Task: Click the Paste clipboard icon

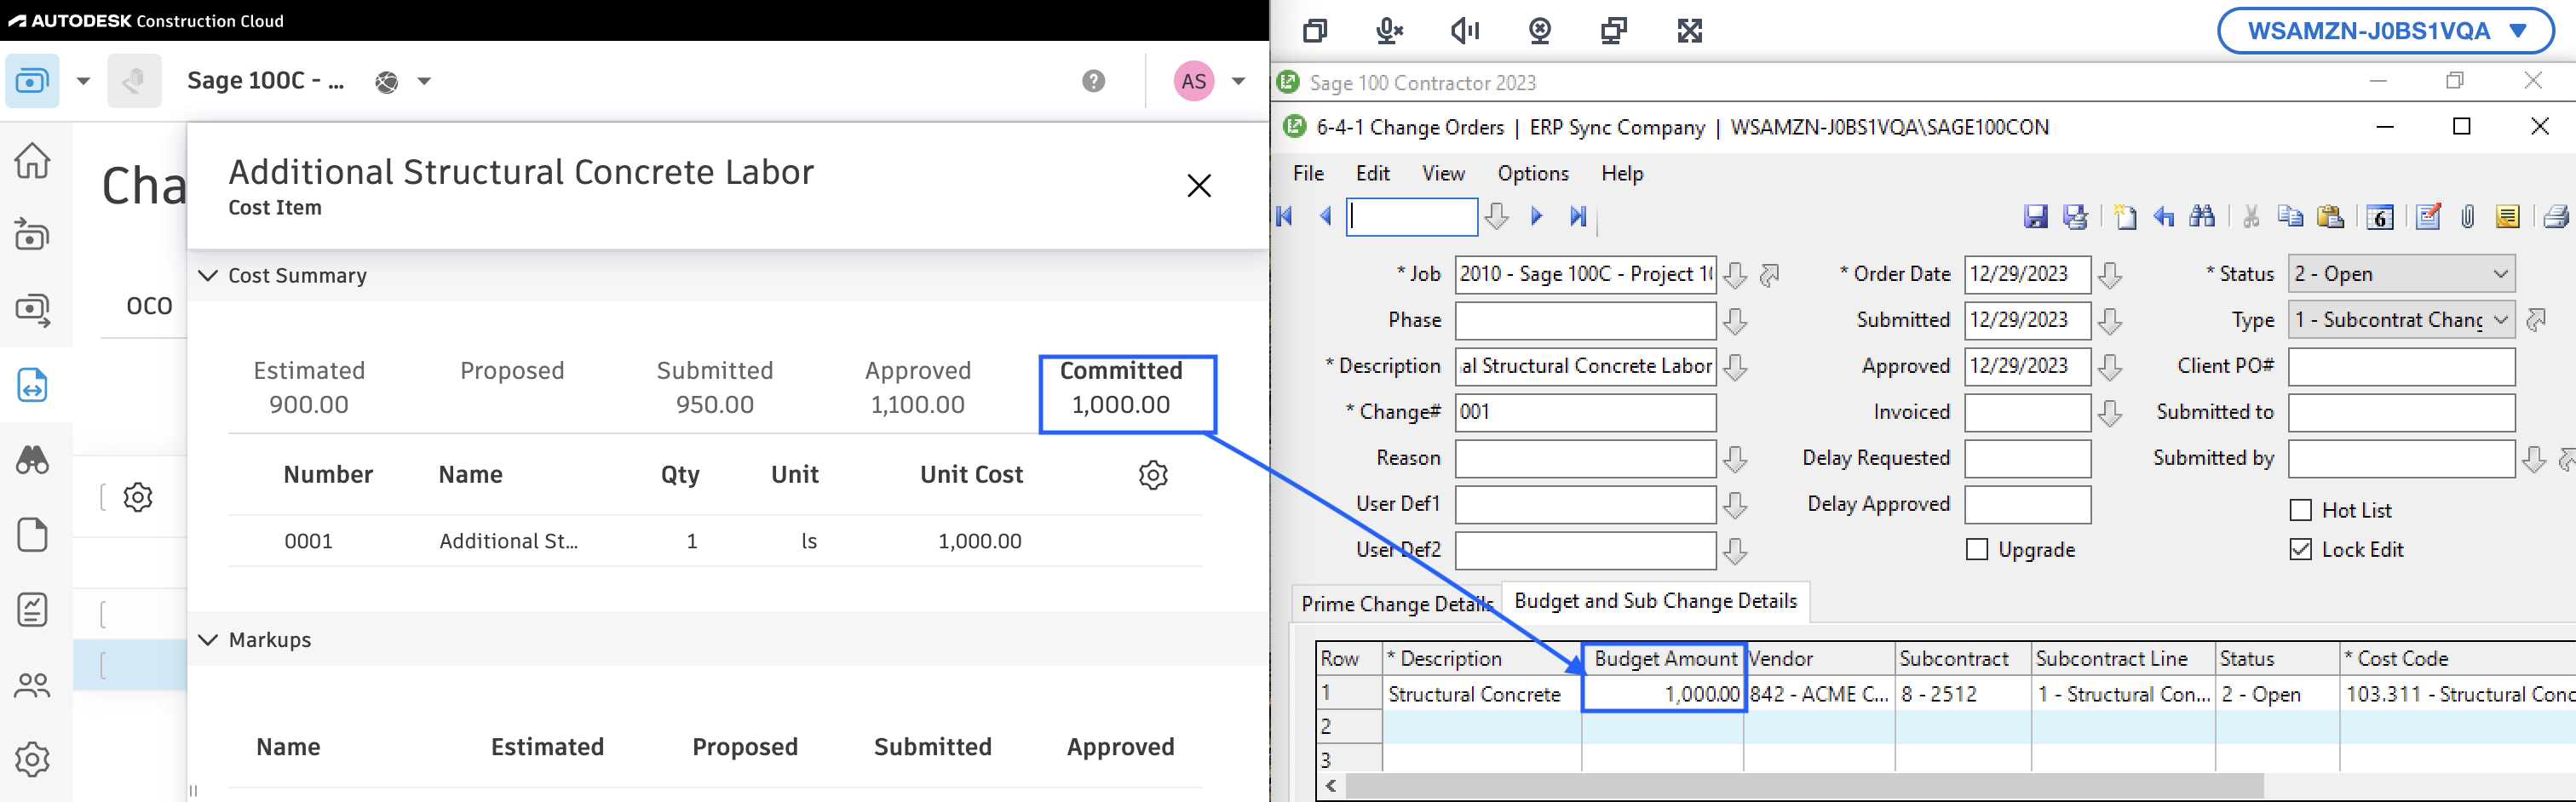Action: (x=2331, y=216)
